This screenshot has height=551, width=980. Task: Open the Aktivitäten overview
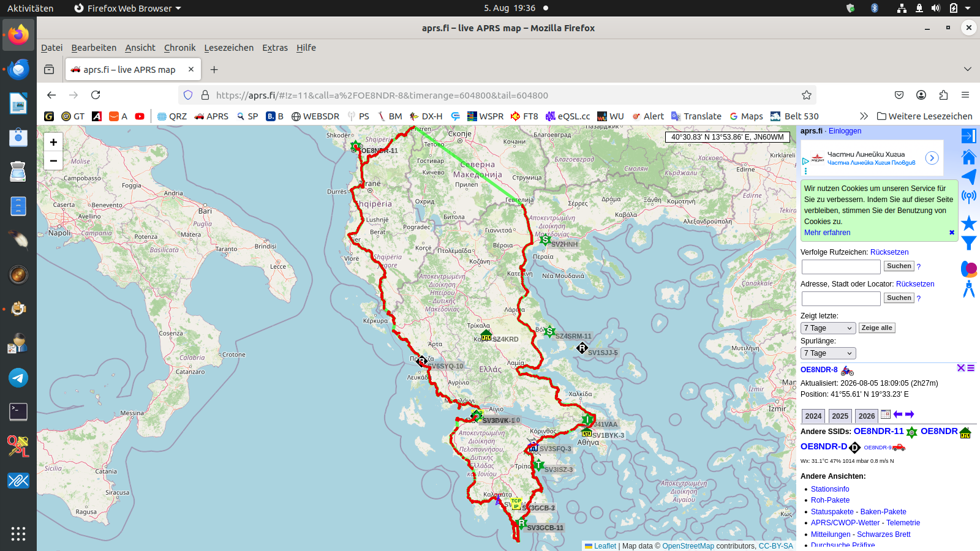[x=31, y=8]
